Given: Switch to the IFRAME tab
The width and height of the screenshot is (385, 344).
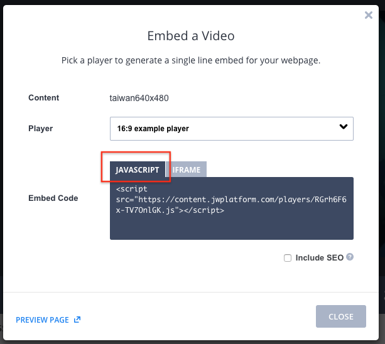Looking at the screenshot, I should (x=187, y=169).
